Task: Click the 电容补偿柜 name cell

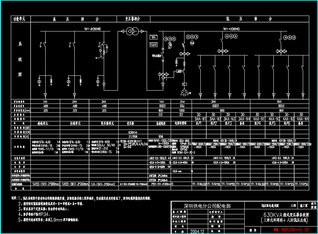Action: [181, 123]
